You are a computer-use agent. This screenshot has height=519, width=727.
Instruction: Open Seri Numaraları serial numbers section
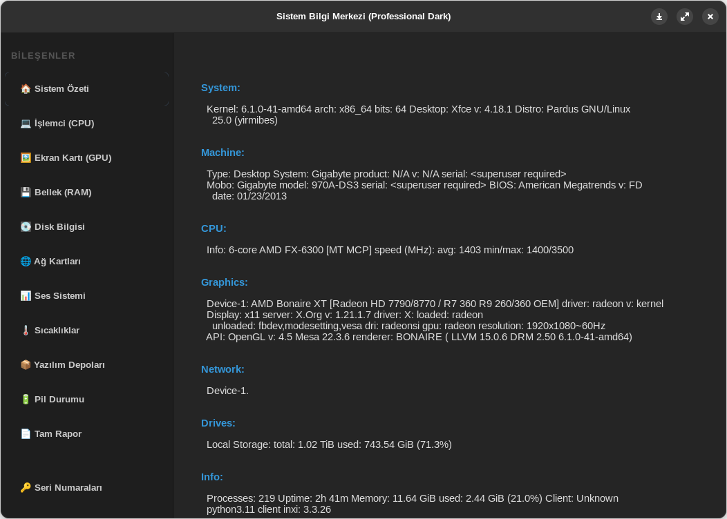(x=68, y=488)
